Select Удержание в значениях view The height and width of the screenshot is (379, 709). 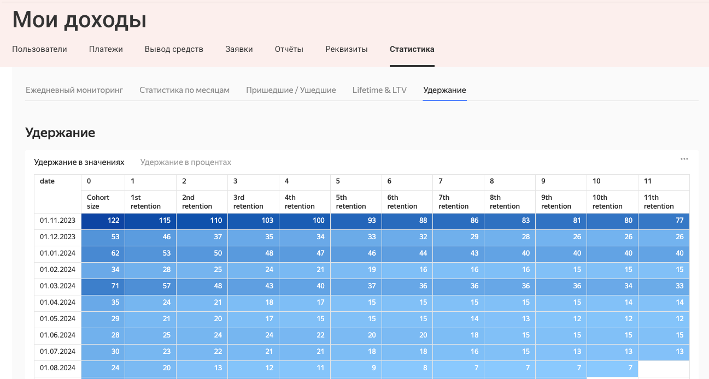pyautogui.click(x=79, y=162)
